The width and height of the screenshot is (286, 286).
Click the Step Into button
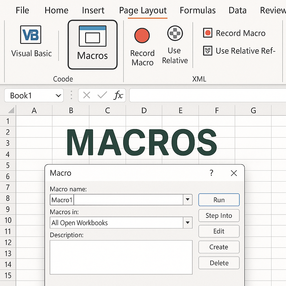219,216
